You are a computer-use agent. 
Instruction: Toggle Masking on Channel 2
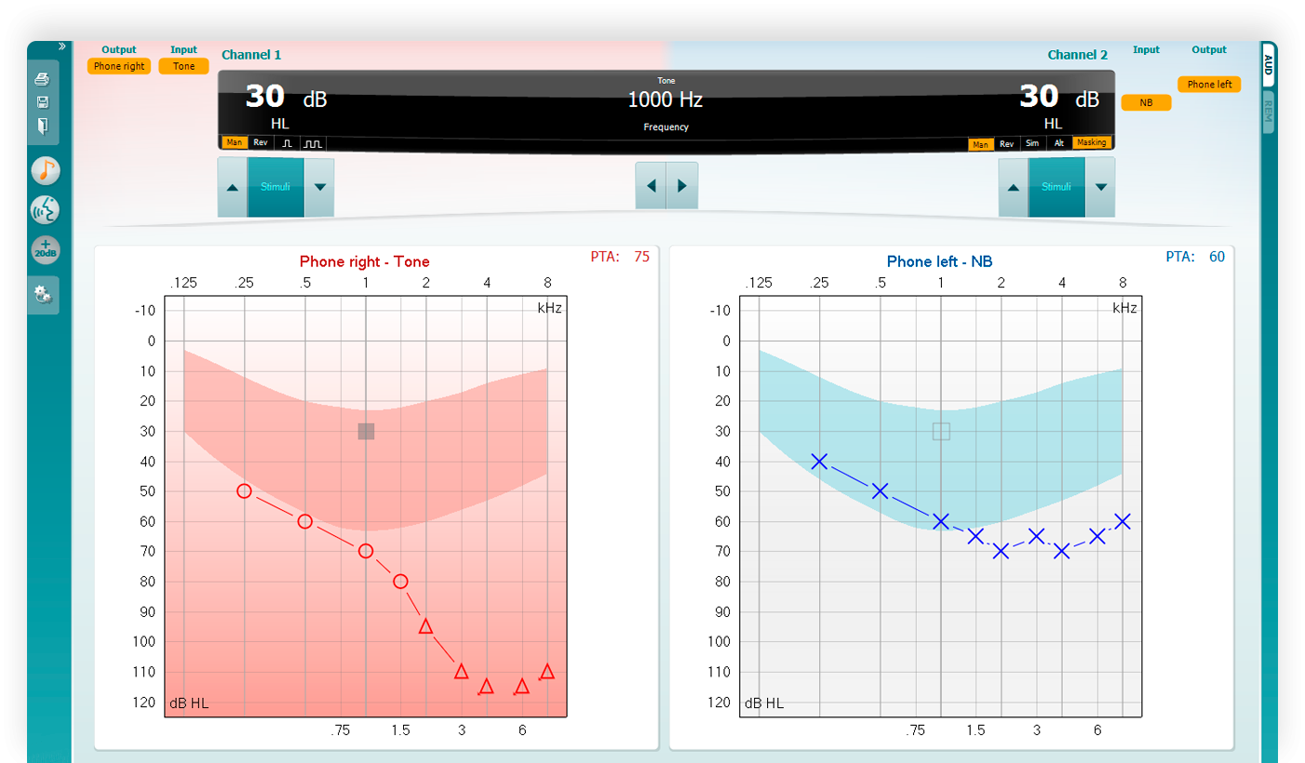click(x=1091, y=143)
